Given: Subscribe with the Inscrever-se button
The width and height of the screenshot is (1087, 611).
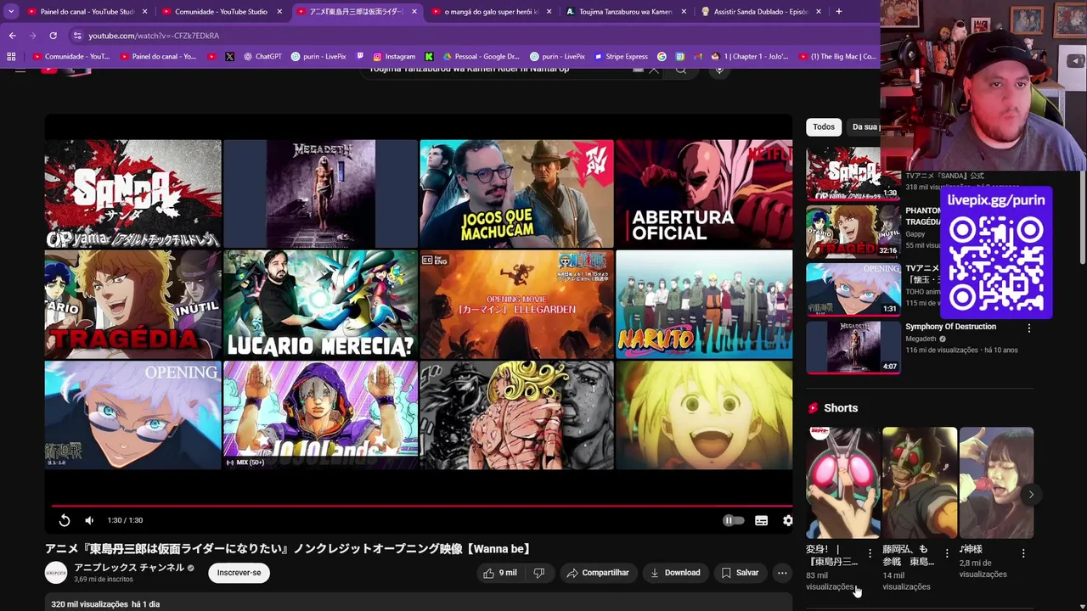Looking at the screenshot, I should [239, 573].
